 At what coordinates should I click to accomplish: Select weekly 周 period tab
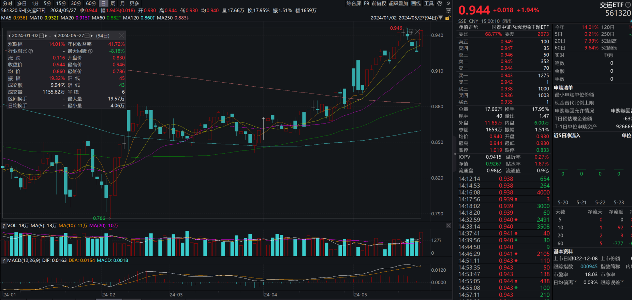[113, 3]
